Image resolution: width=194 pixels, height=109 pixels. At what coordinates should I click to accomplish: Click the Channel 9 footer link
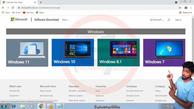[130, 101]
